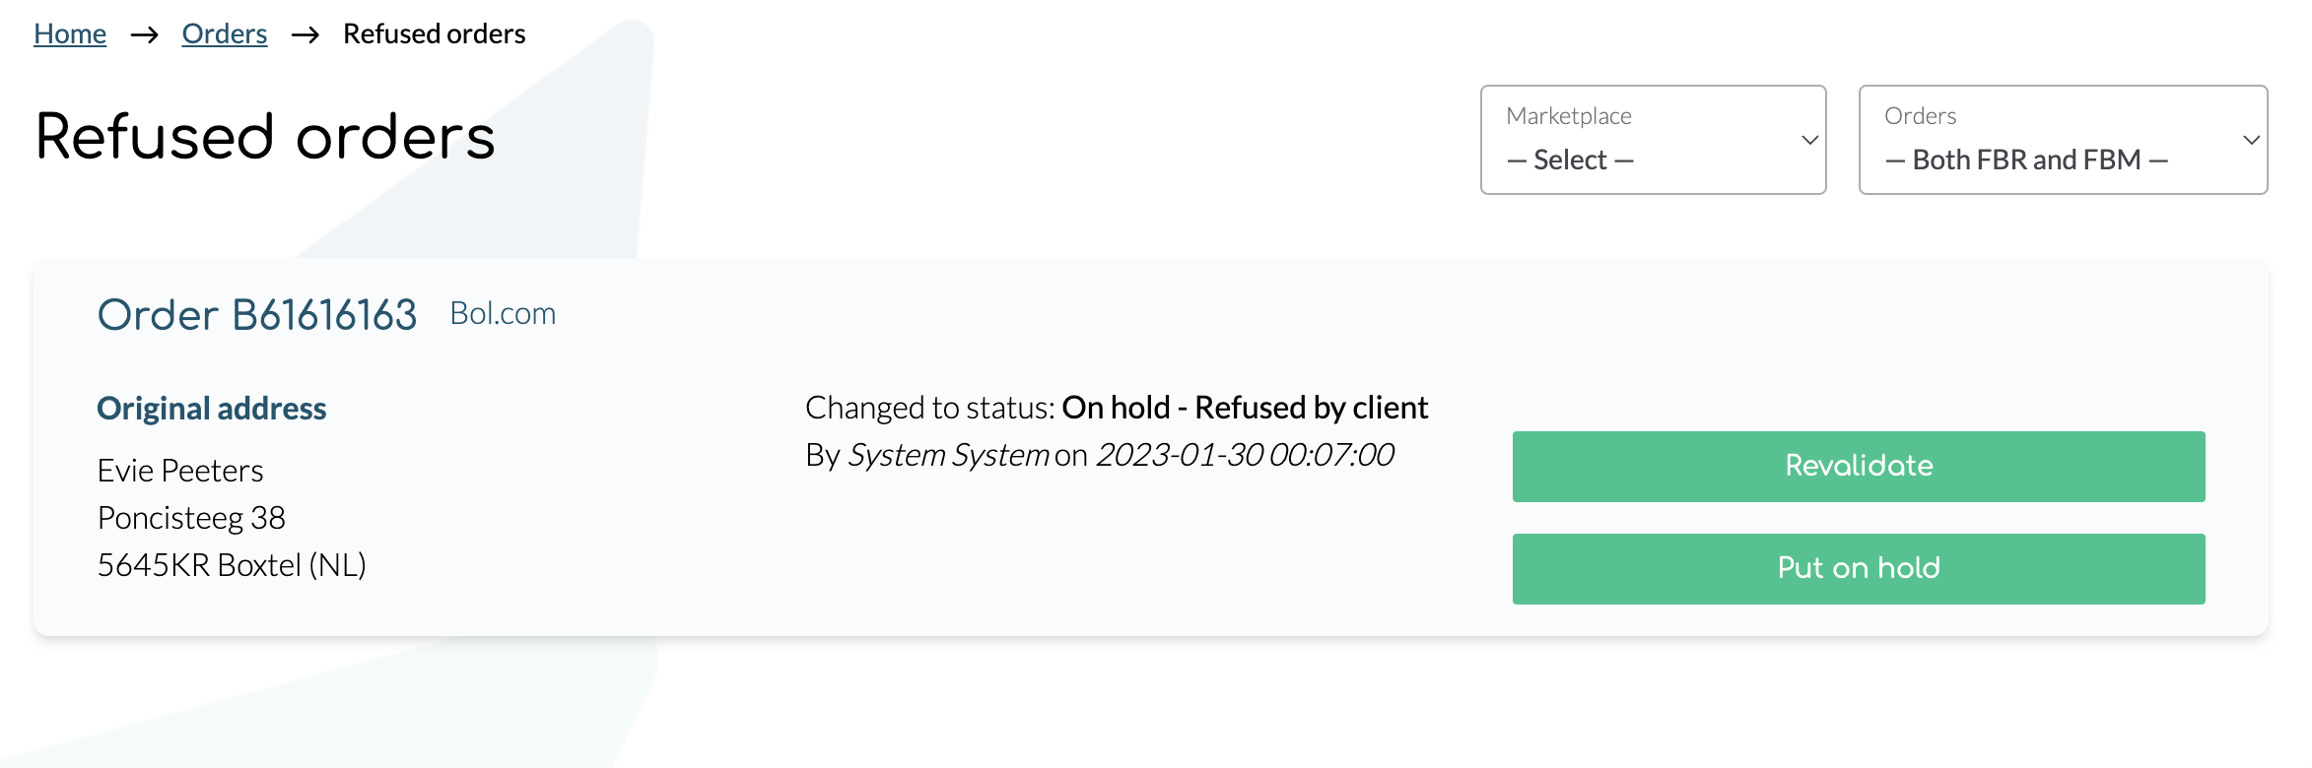Image resolution: width=2312 pixels, height=768 pixels.
Task: Click the Marketplace dropdown chevron arrow
Action: pos(1809,140)
